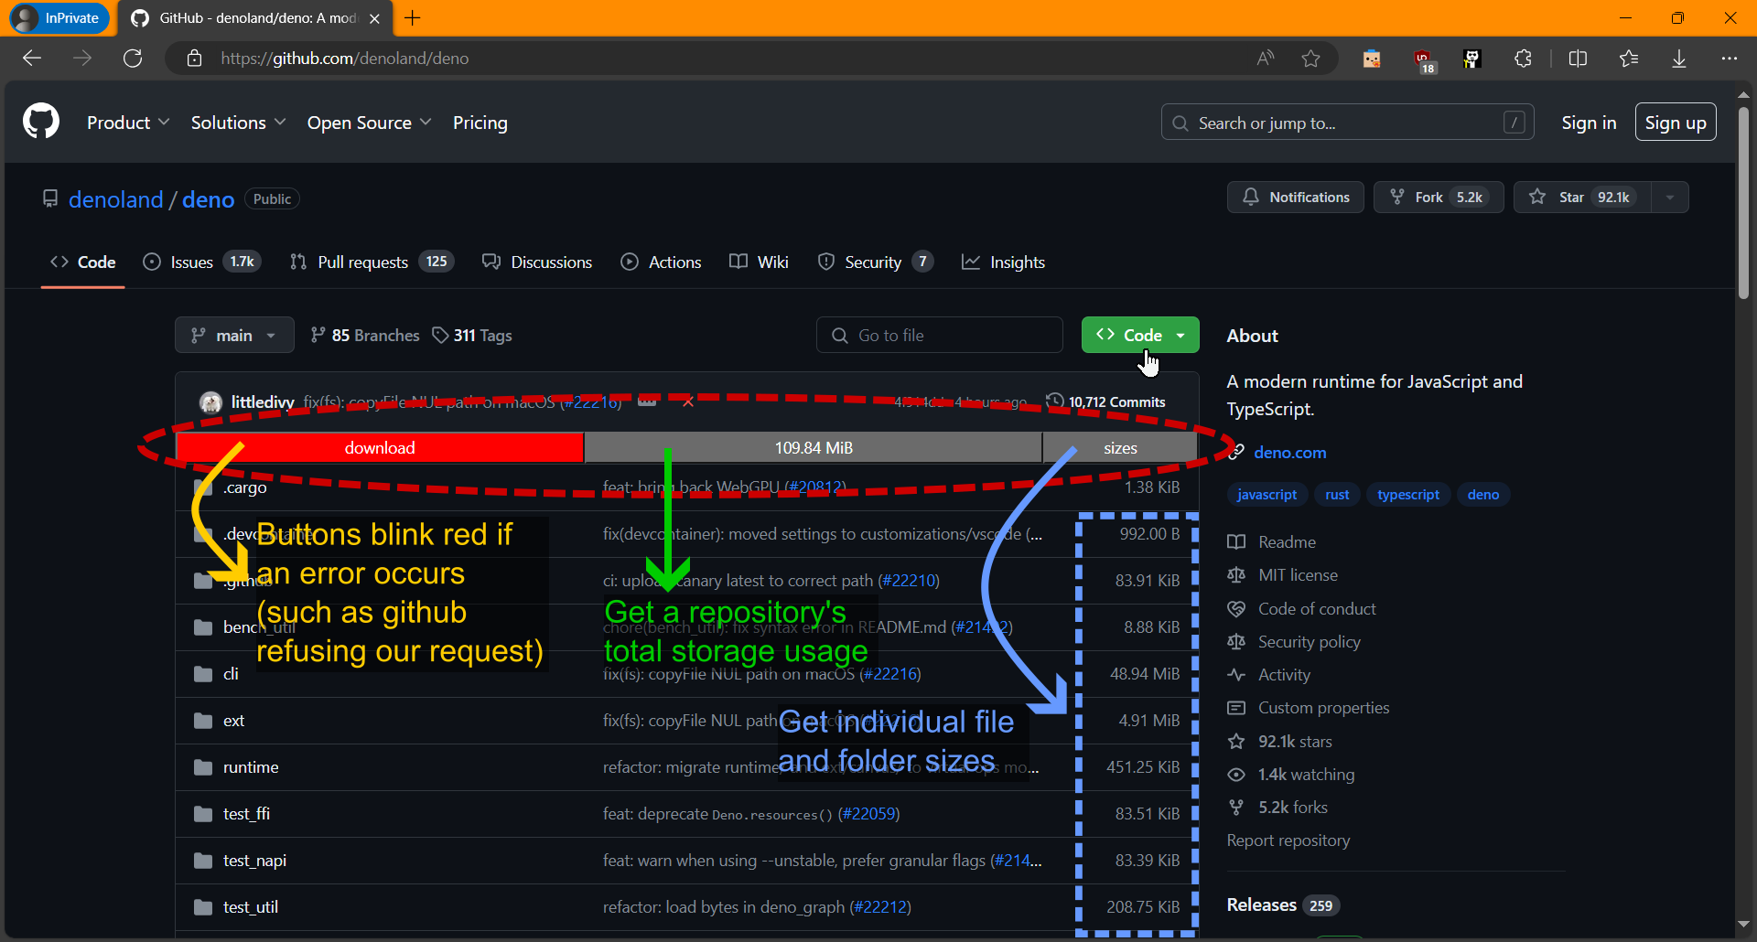The height and width of the screenshot is (942, 1757).
Task: Open 85 Branches link
Action: tap(365, 336)
